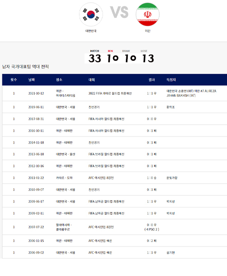227x276 pixels.
Task: Click the grey VS graphic between flags
Action: (x=119, y=12)
